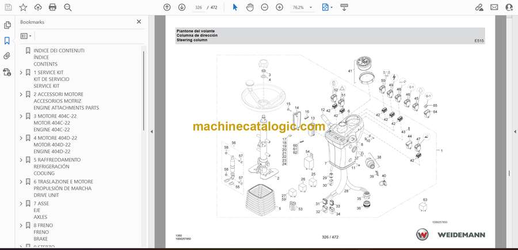Select the 7 ASSE bookmark
518x250 pixels.
tap(41, 203)
